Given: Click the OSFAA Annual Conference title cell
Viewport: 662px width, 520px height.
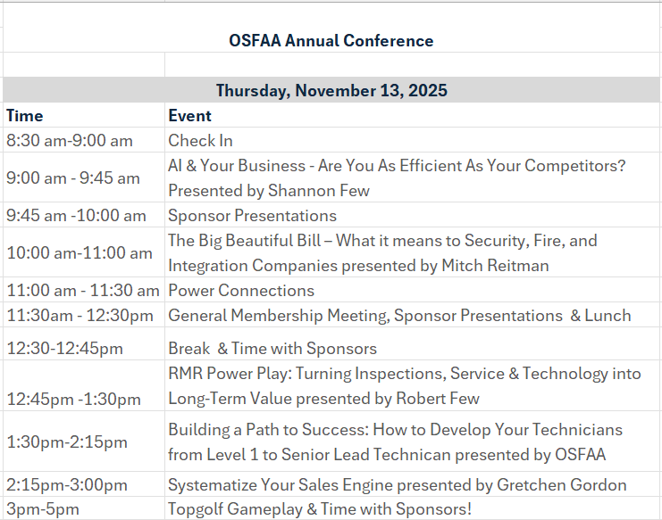Looking at the screenshot, I should click(331, 41).
